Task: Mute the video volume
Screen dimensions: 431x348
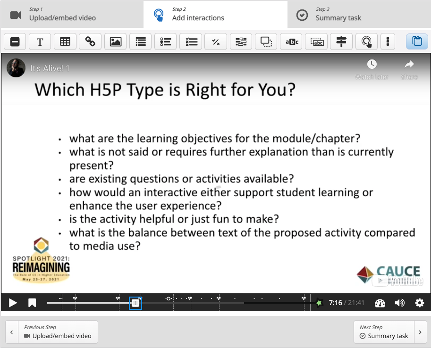Action: point(399,303)
